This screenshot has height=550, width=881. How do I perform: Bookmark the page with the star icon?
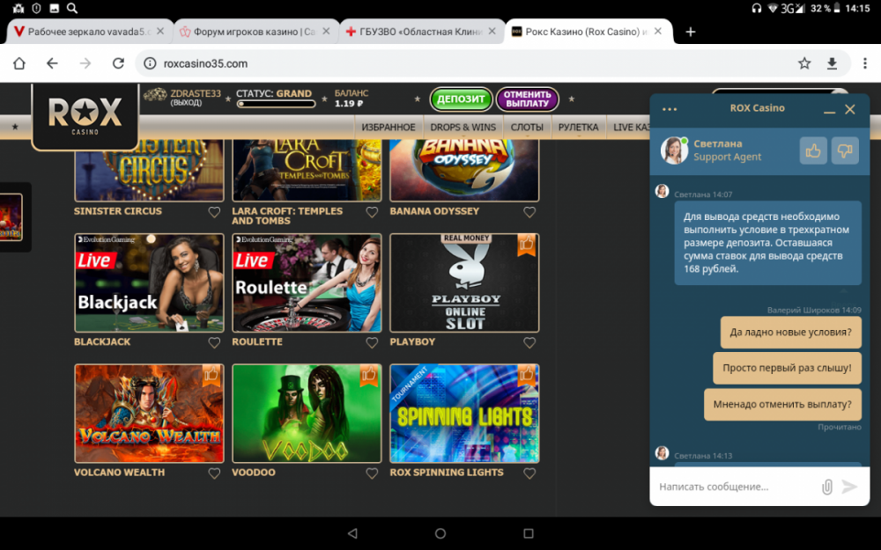(804, 63)
